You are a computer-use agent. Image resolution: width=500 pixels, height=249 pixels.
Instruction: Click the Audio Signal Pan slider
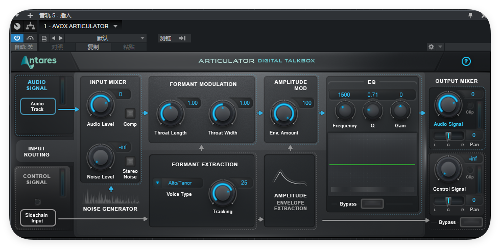[448, 136]
